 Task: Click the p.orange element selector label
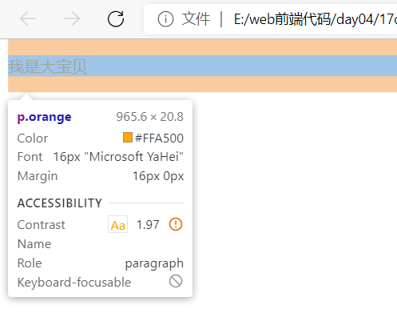click(x=44, y=117)
